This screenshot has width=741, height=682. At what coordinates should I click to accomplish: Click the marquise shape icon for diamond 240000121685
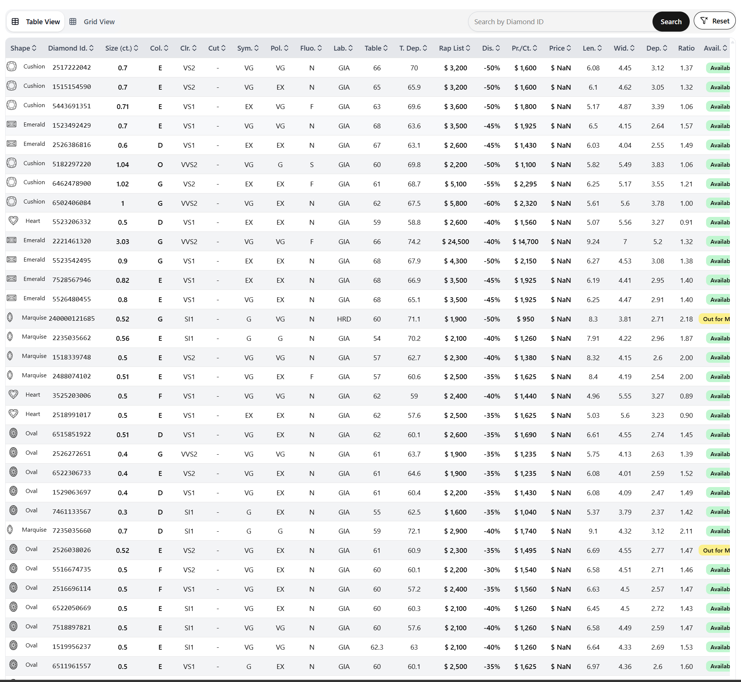point(10,317)
